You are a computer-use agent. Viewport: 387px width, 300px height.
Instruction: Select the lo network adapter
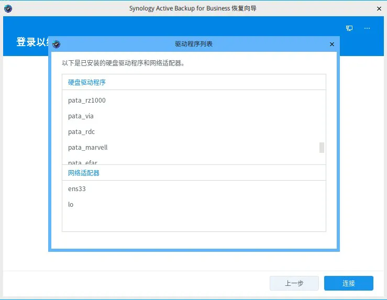click(x=194, y=205)
